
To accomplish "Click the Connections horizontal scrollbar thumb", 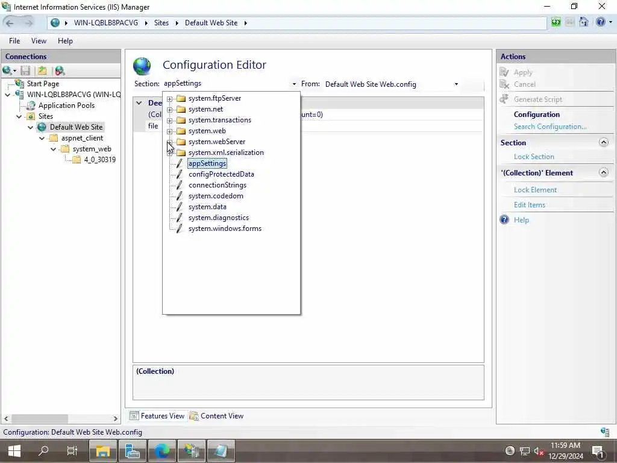I will pos(39,418).
